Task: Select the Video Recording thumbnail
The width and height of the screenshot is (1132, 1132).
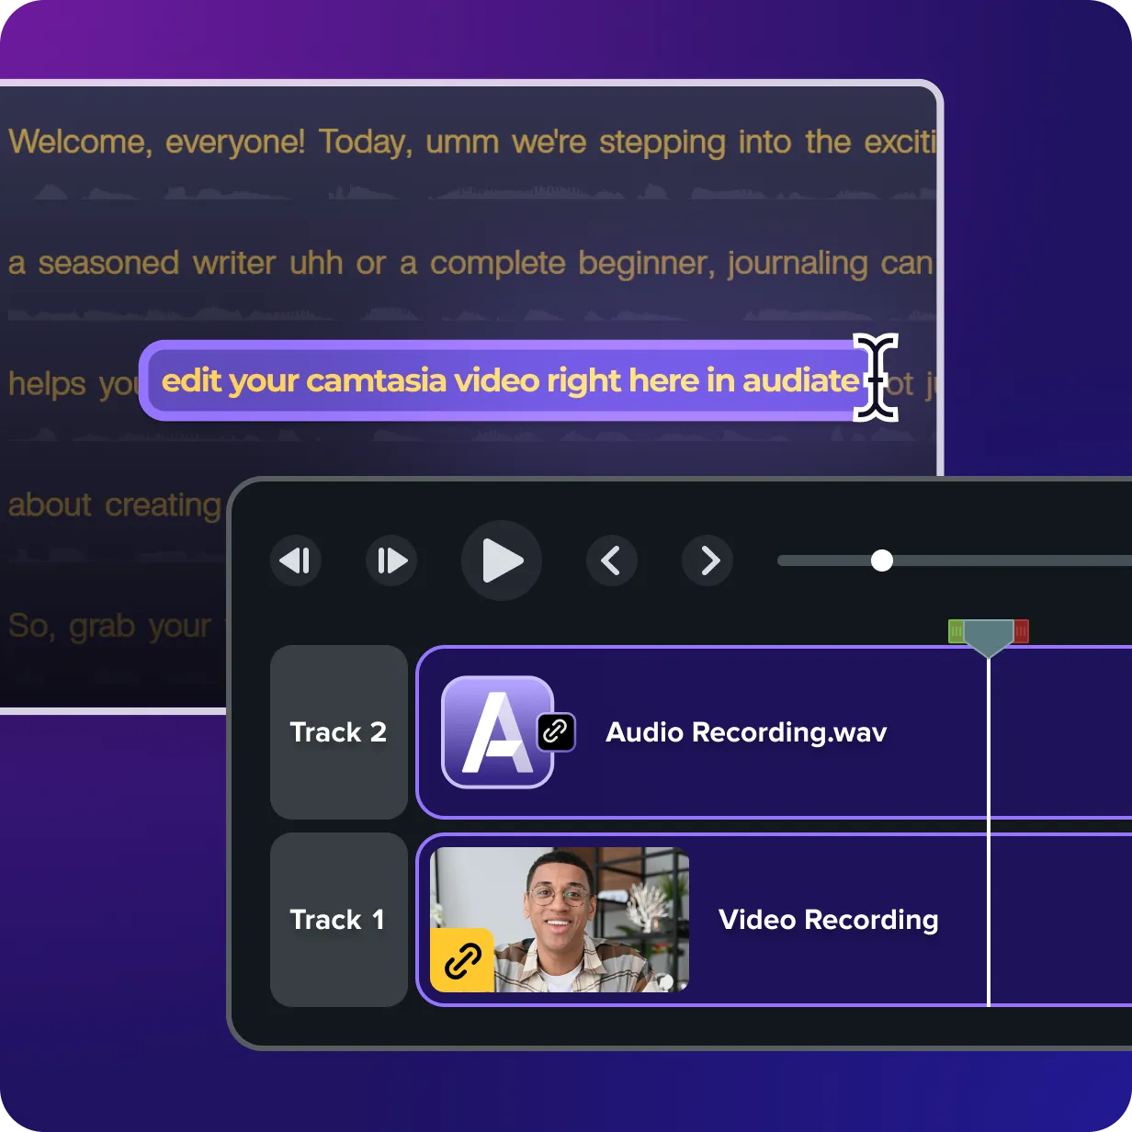Action: click(x=560, y=920)
